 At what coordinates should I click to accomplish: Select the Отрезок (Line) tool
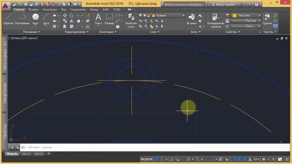point(8,19)
